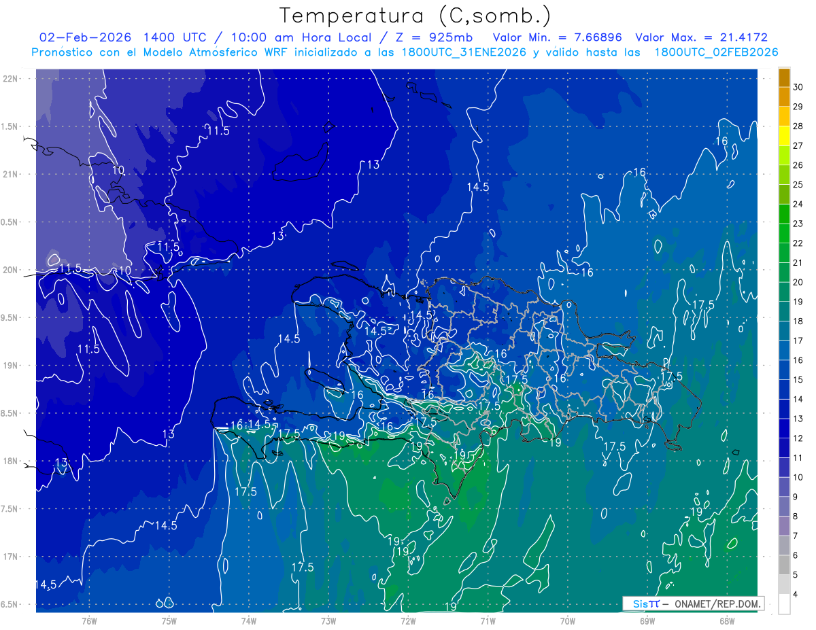
Task: Click the legend scale value "18"
Action: tap(798, 321)
